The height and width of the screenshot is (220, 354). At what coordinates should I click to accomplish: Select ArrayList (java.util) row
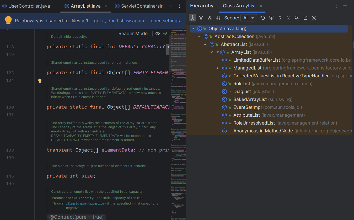click(269, 52)
